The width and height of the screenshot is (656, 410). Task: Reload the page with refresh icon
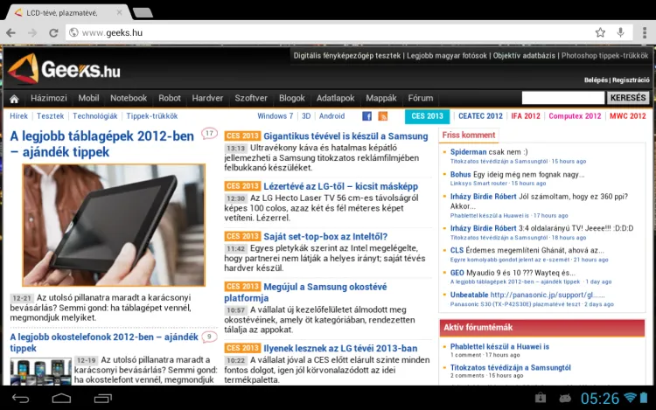tap(53, 32)
